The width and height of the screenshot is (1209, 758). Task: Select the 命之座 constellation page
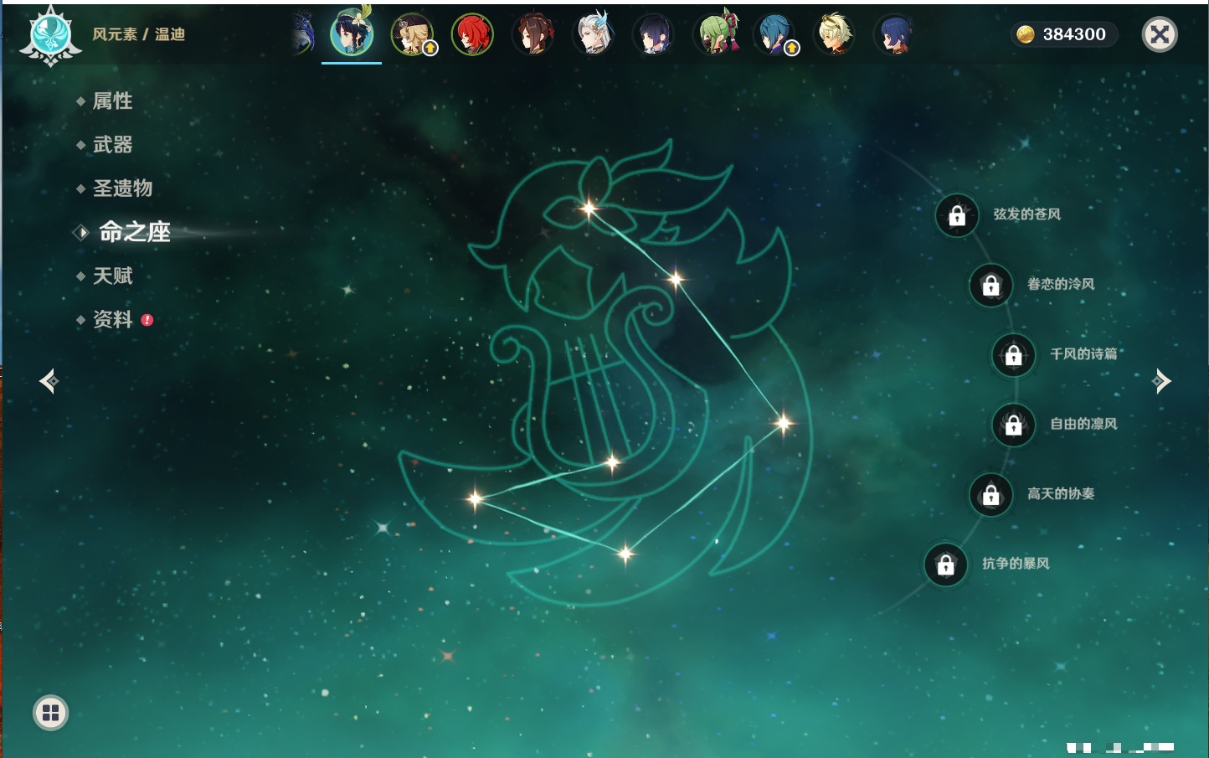click(x=134, y=232)
